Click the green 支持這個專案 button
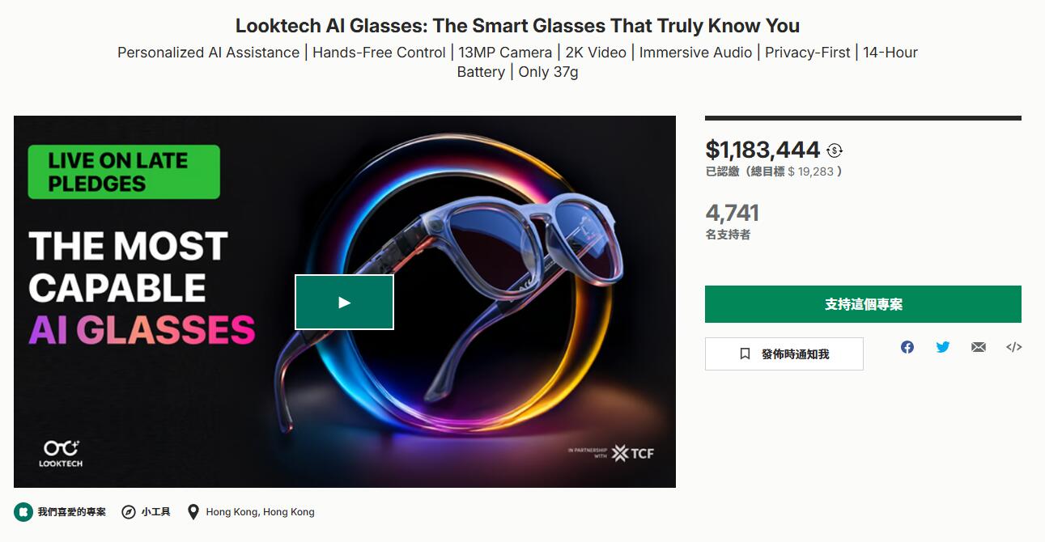 [x=863, y=304]
